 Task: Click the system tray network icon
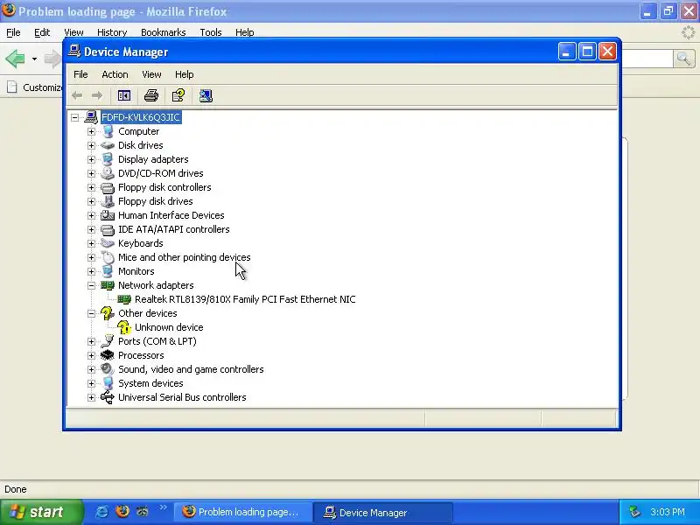pos(634,512)
